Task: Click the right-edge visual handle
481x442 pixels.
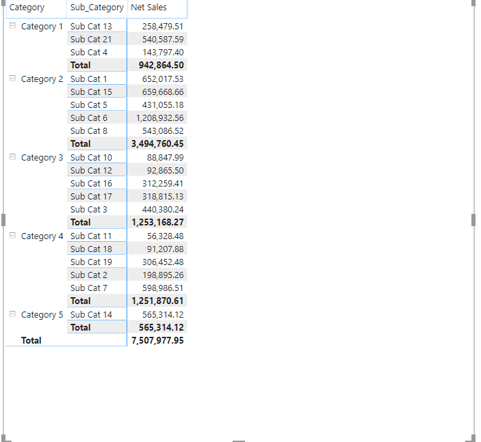Action: click(473, 220)
